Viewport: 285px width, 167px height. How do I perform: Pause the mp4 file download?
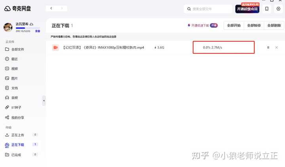pos(268,47)
